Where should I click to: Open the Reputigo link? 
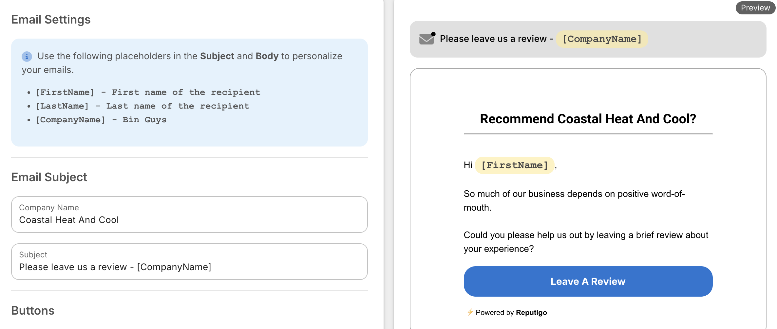[531, 312]
